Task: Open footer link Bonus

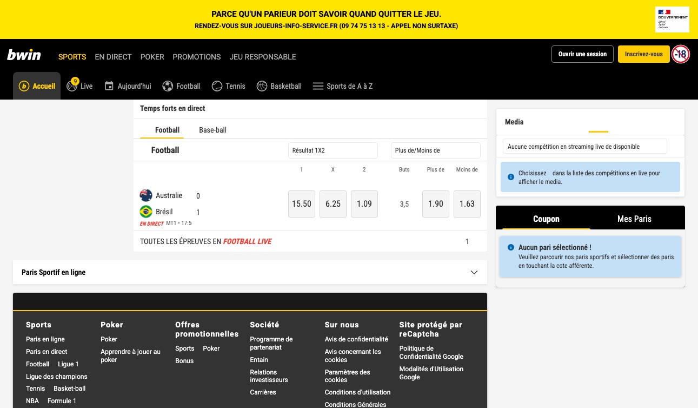Action: [x=184, y=361]
